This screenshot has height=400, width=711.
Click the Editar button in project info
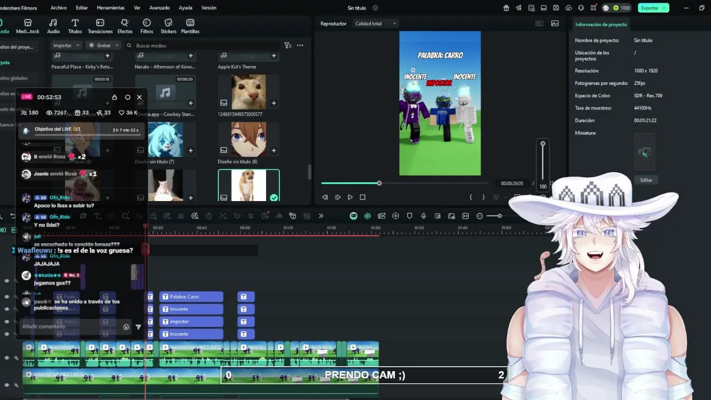[646, 180]
